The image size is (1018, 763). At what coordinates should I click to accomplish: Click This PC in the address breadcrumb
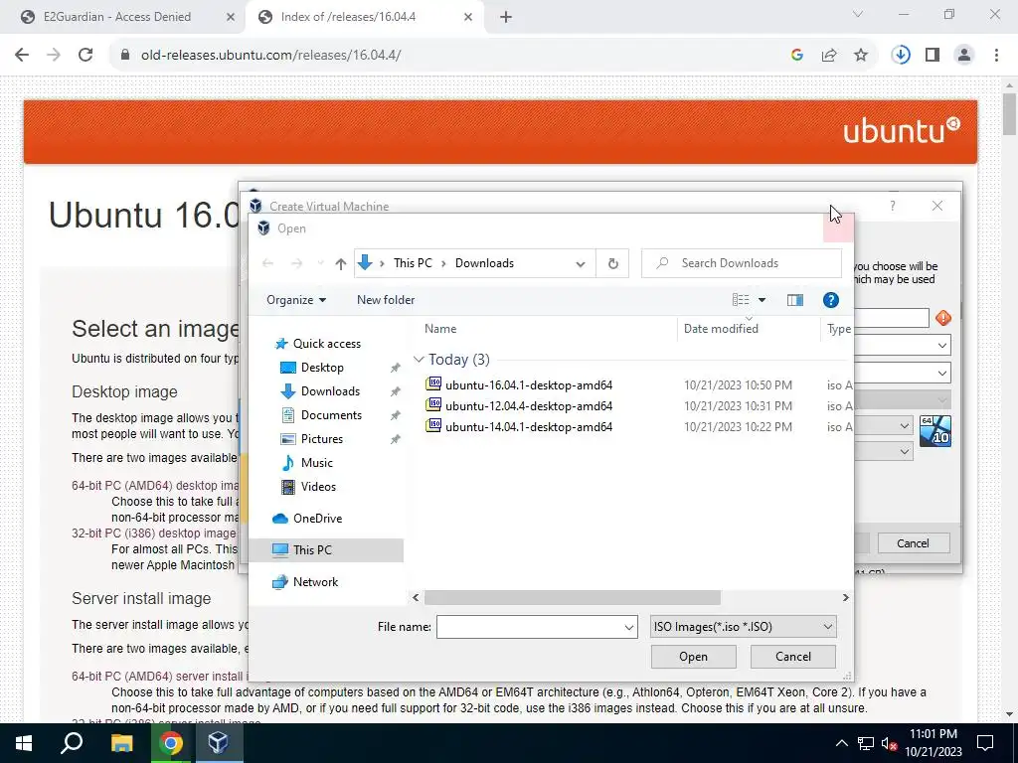tap(413, 263)
